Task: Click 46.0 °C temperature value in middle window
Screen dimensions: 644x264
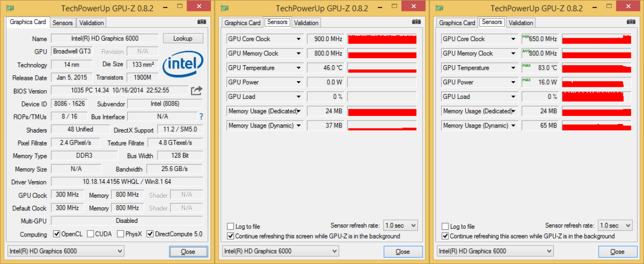Action: coord(326,68)
